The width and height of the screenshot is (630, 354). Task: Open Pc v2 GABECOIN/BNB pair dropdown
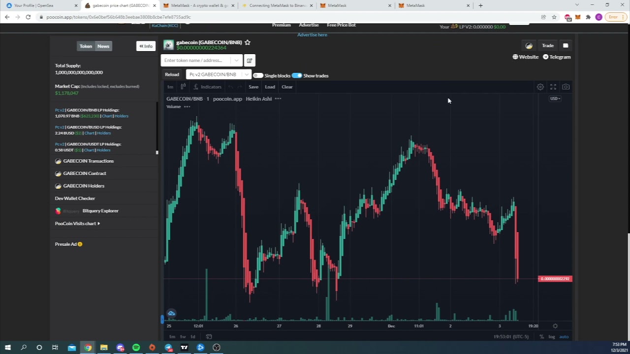[x=219, y=74]
